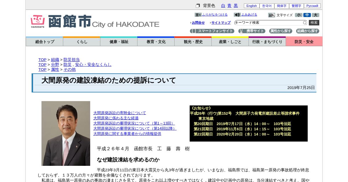Image resolution: width=348 pixels, height=182 pixels.
Task: Set background color to 黒
Action: [236, 6]
